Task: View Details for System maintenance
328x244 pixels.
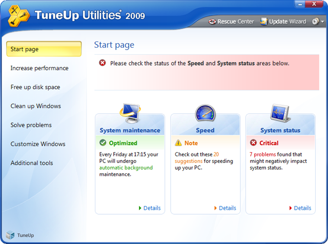Action: tap(150, 208)
